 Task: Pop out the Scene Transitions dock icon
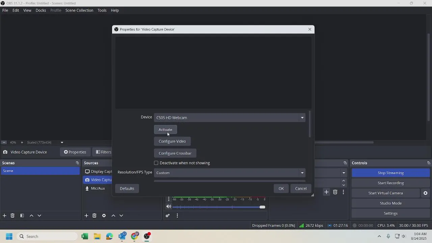(x=345, y=163)
